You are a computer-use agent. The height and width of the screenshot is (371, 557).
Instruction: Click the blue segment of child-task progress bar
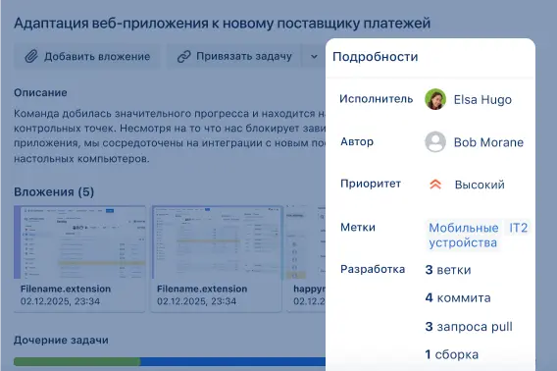point(233,362)
